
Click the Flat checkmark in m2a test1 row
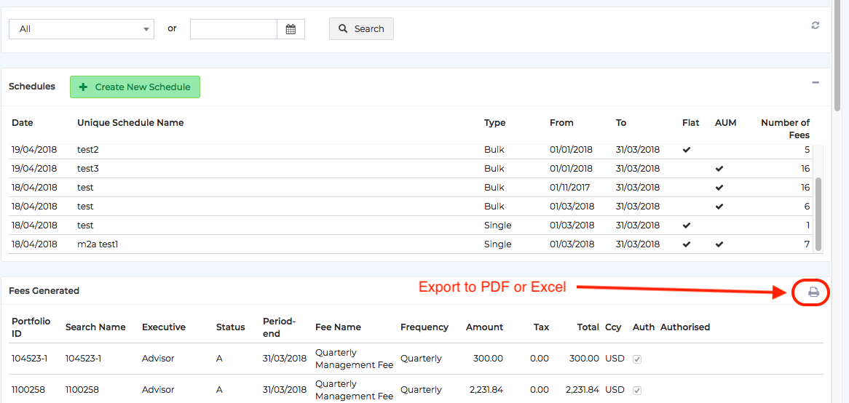(x=687, y=244)
